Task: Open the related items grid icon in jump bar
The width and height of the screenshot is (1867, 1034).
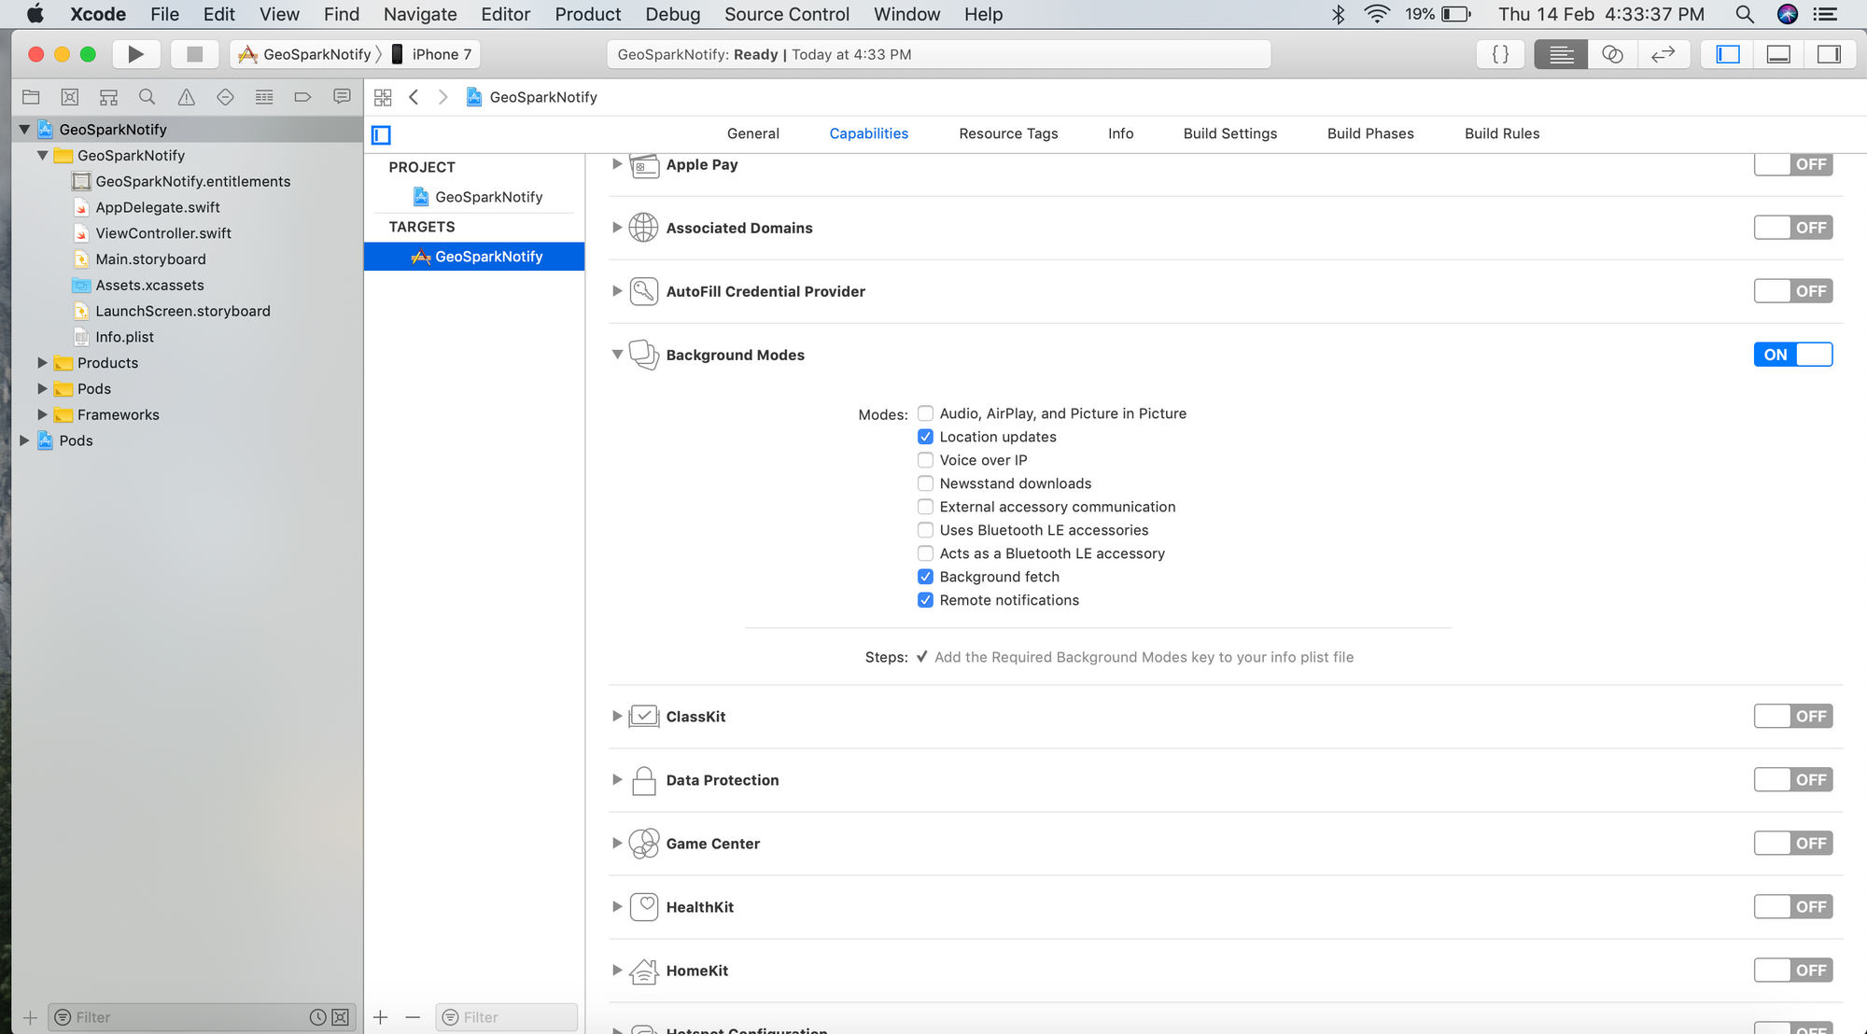Action: (x=383, y=97)
